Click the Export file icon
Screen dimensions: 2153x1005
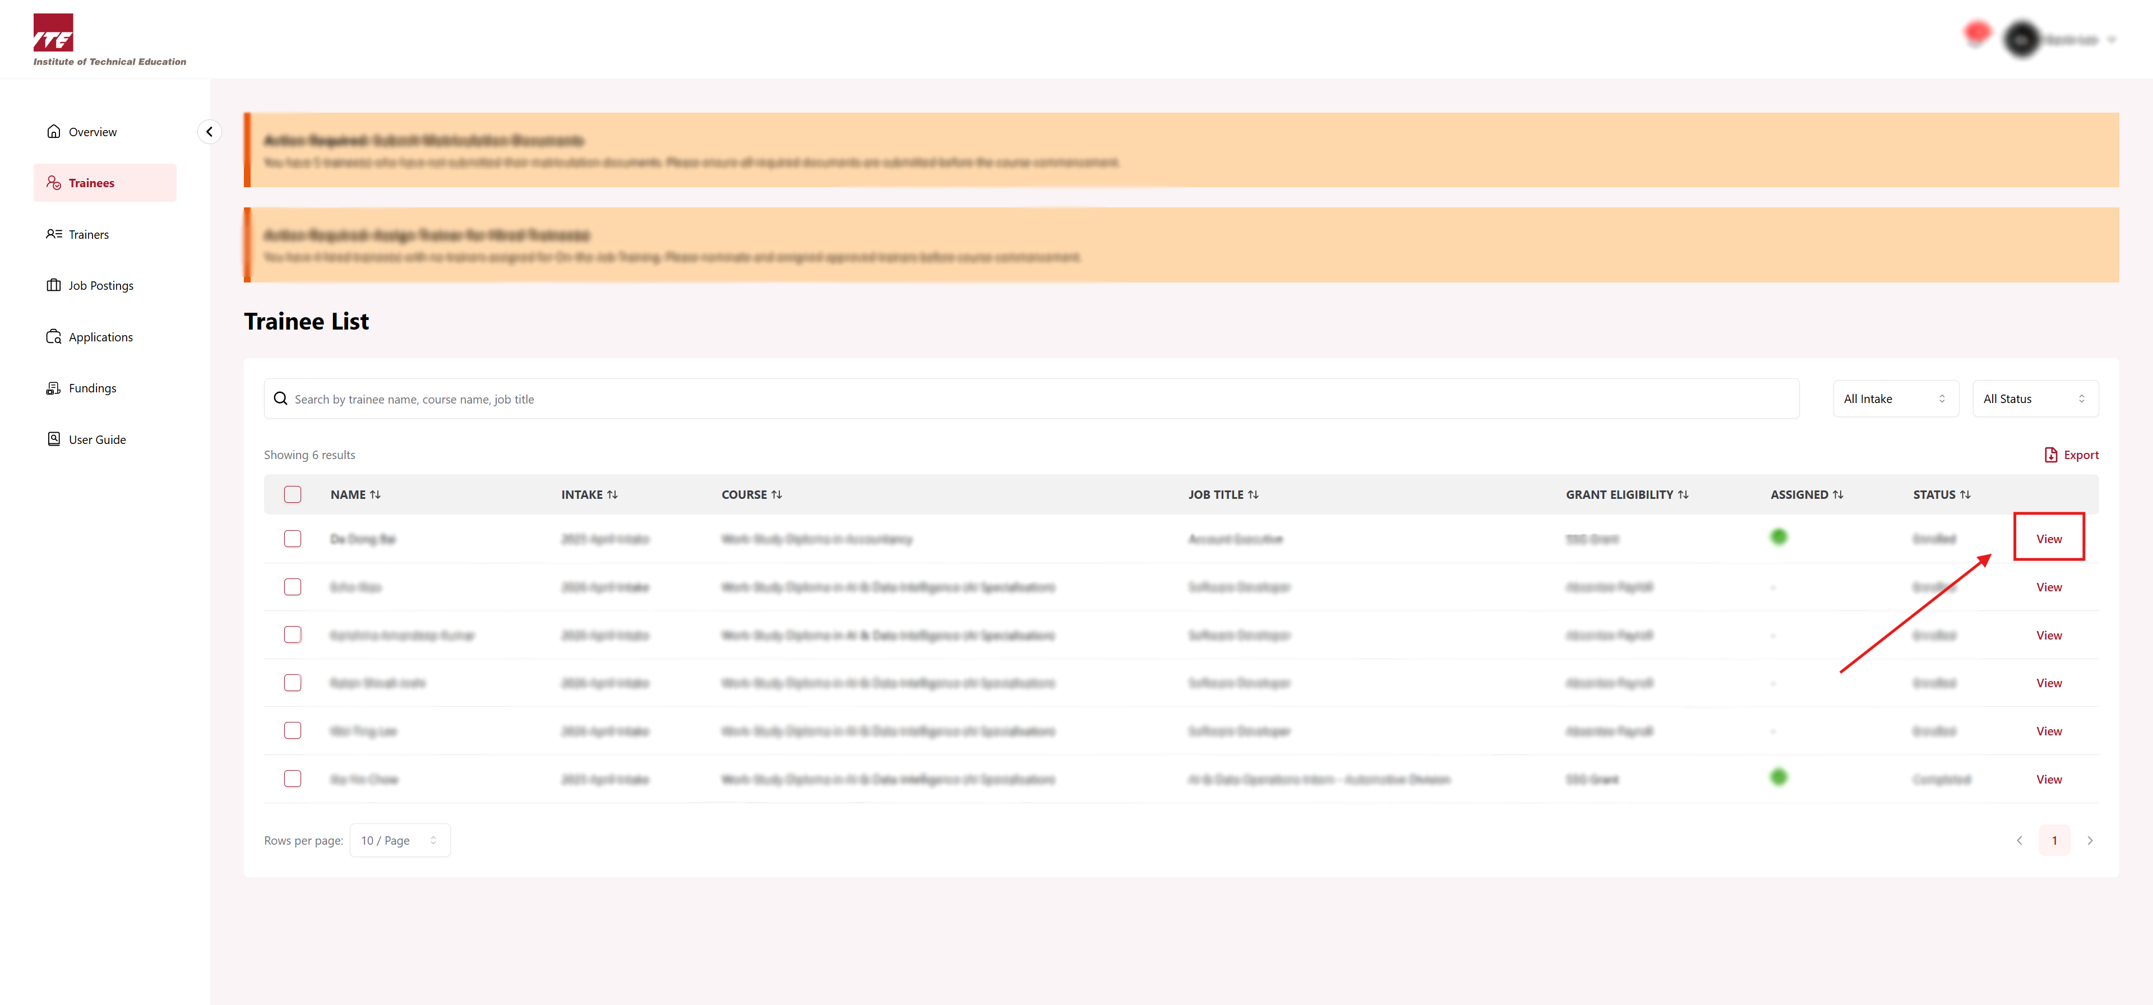2050,455
